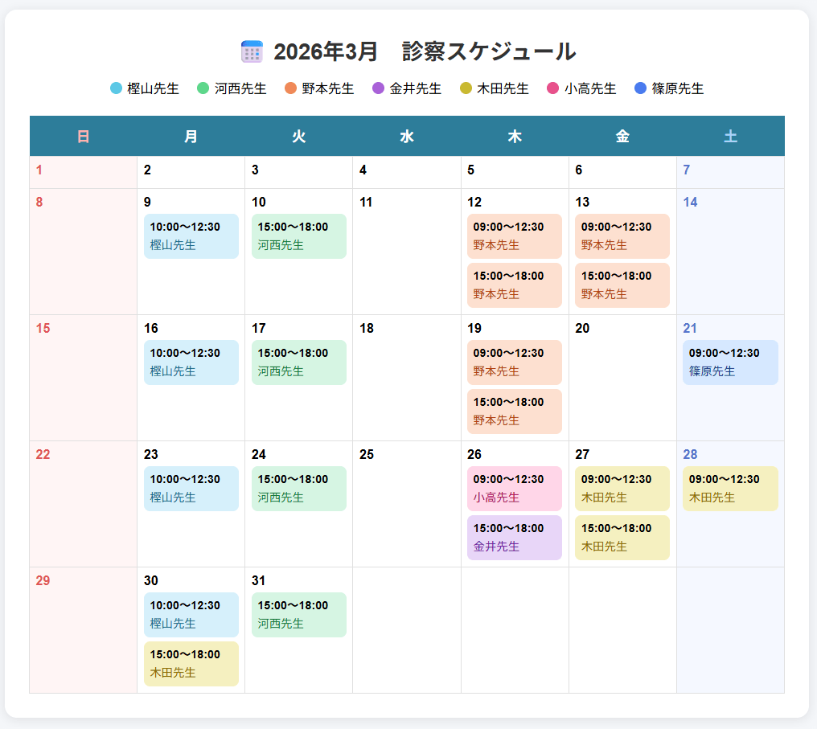Click the green 河西先生 legend dot

click(203, 88)
